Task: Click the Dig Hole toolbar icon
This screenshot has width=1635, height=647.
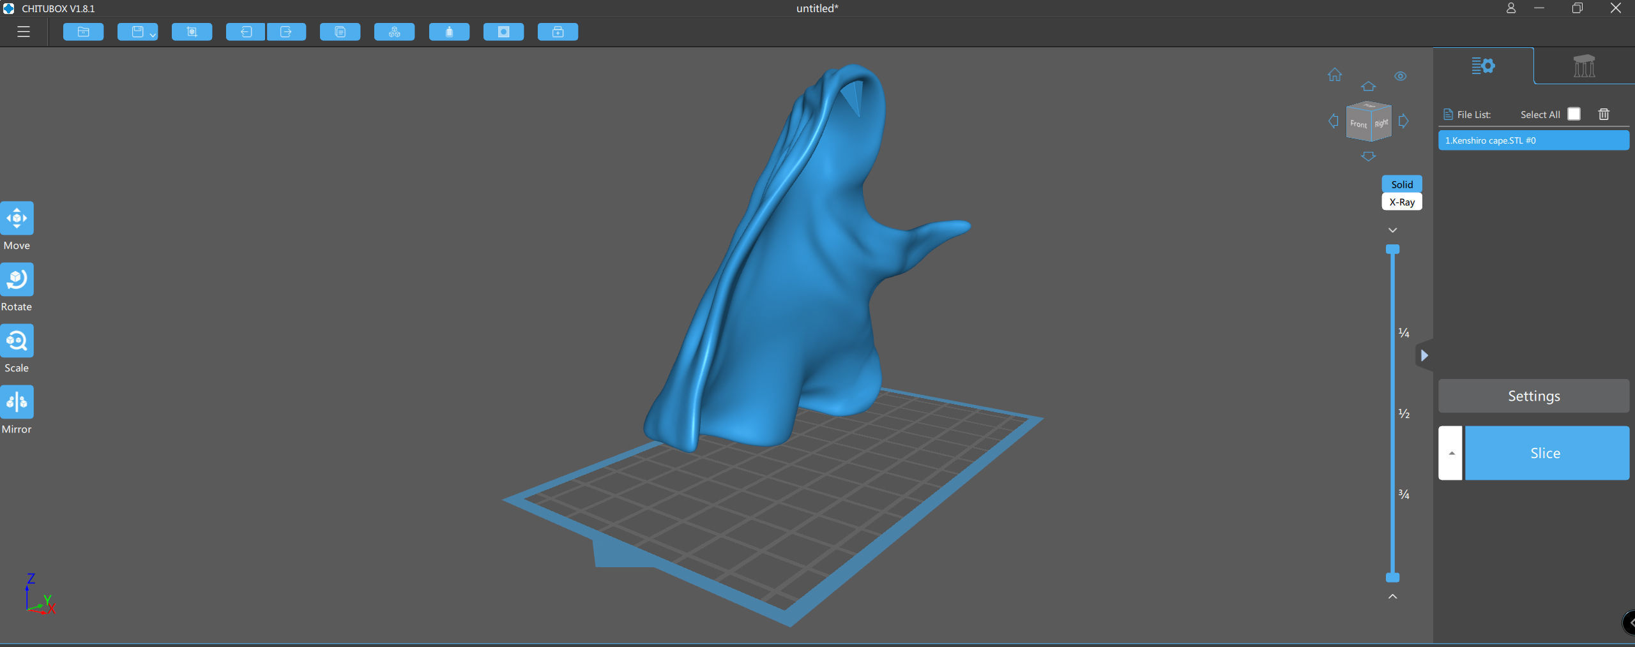Action: coord(503,32)
